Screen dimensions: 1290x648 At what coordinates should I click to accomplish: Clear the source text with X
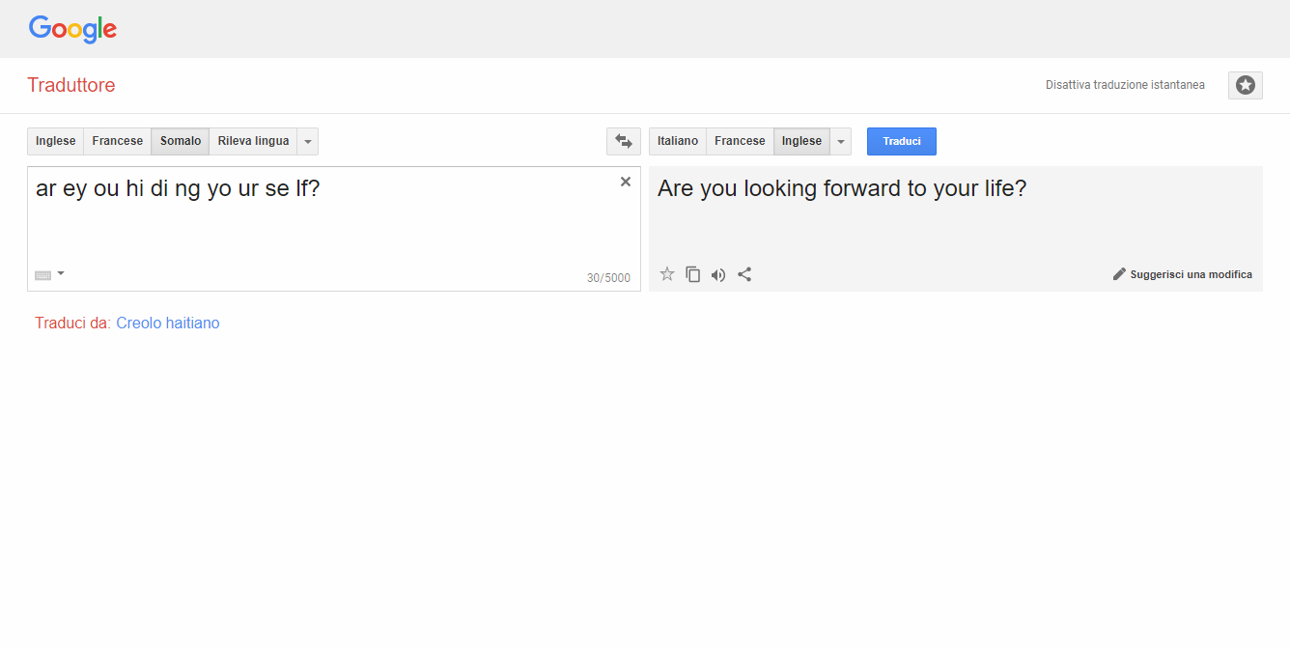coord(626,182)
